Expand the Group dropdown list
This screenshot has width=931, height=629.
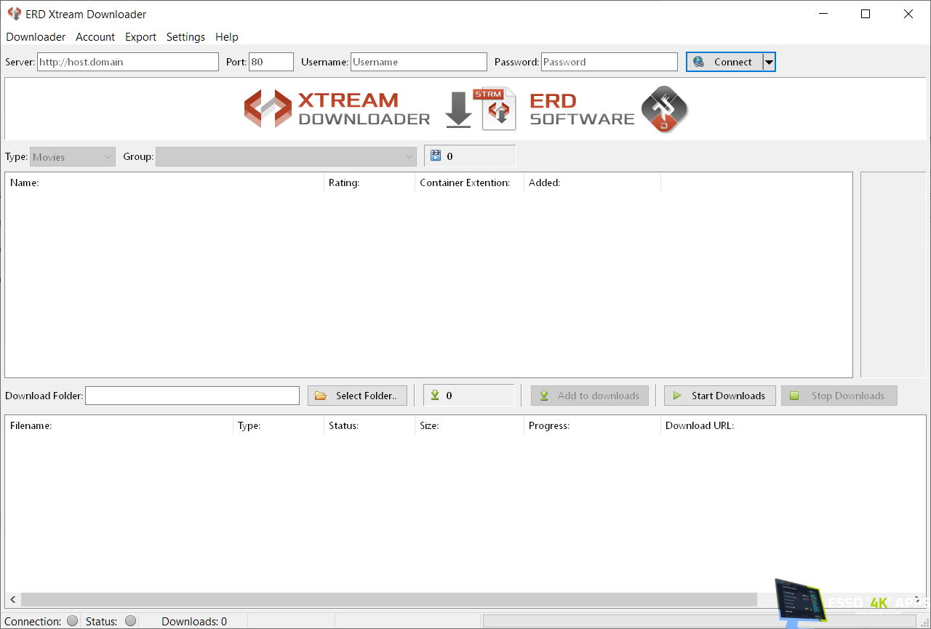coord(408,156)
